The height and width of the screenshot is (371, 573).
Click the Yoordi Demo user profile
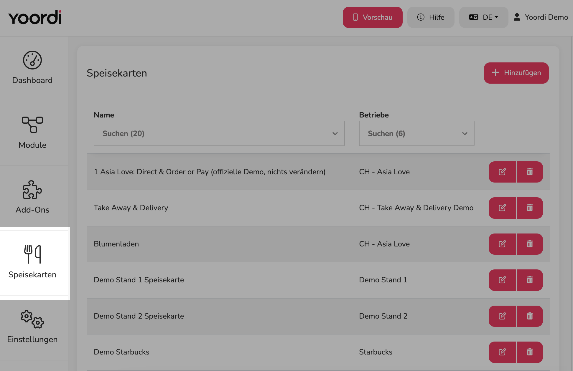click(x=541, y=17)
